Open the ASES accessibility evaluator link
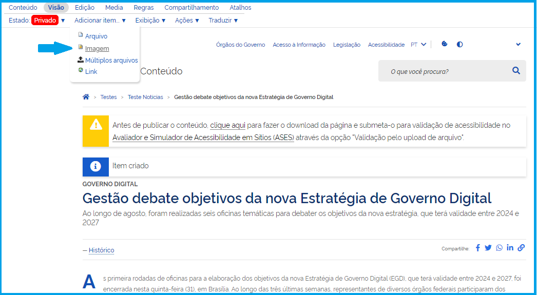This screenshot has width=537, height=295. pos(203,137)
